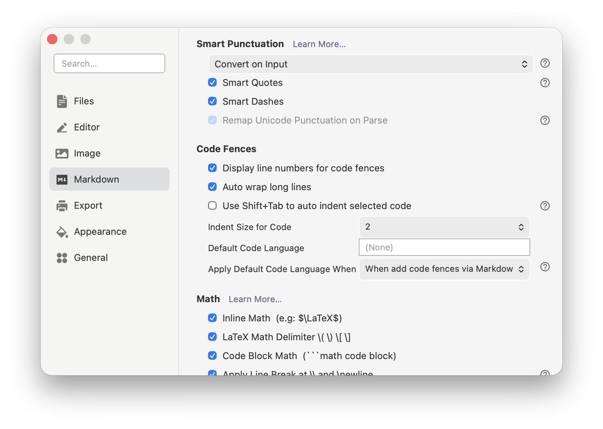Click the Markdown sidebar icon
This screenshot has height=429, width=603.
tap(62, 179)
